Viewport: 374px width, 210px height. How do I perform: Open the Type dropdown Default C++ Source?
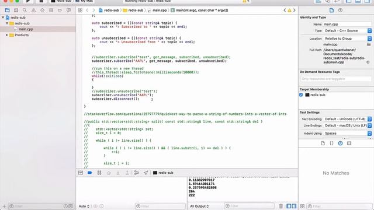(x=348, y=31)
